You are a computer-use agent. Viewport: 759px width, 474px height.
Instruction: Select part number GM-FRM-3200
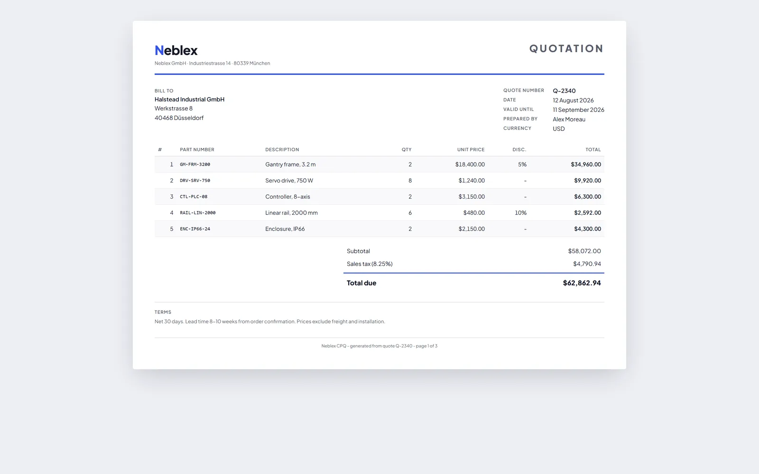click(x=195, y=164)
